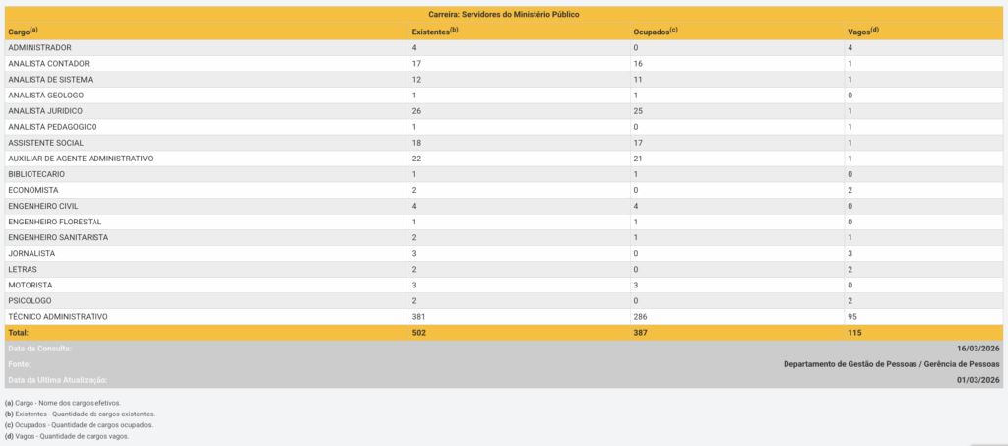Click the MOTORISTA cargo entry

(32, 285)
